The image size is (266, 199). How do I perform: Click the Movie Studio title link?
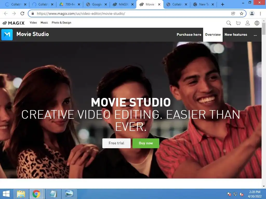tap(32, 34)
